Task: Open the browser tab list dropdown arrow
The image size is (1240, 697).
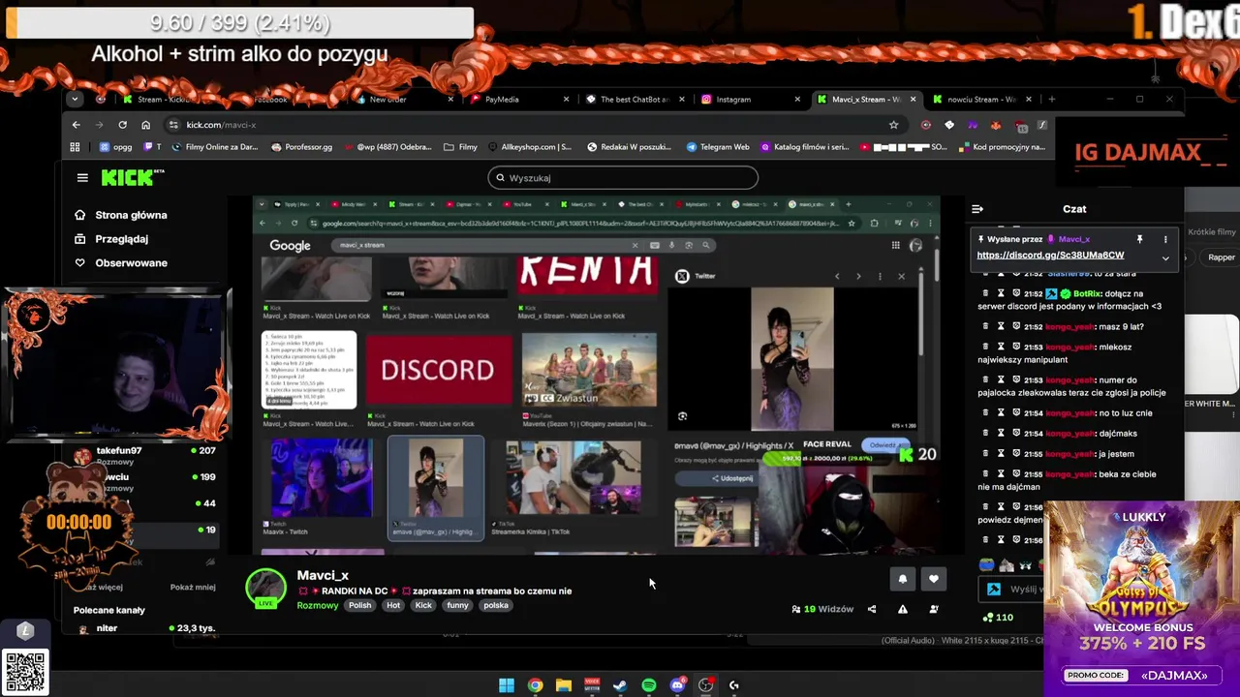Action: coord(75,99)
